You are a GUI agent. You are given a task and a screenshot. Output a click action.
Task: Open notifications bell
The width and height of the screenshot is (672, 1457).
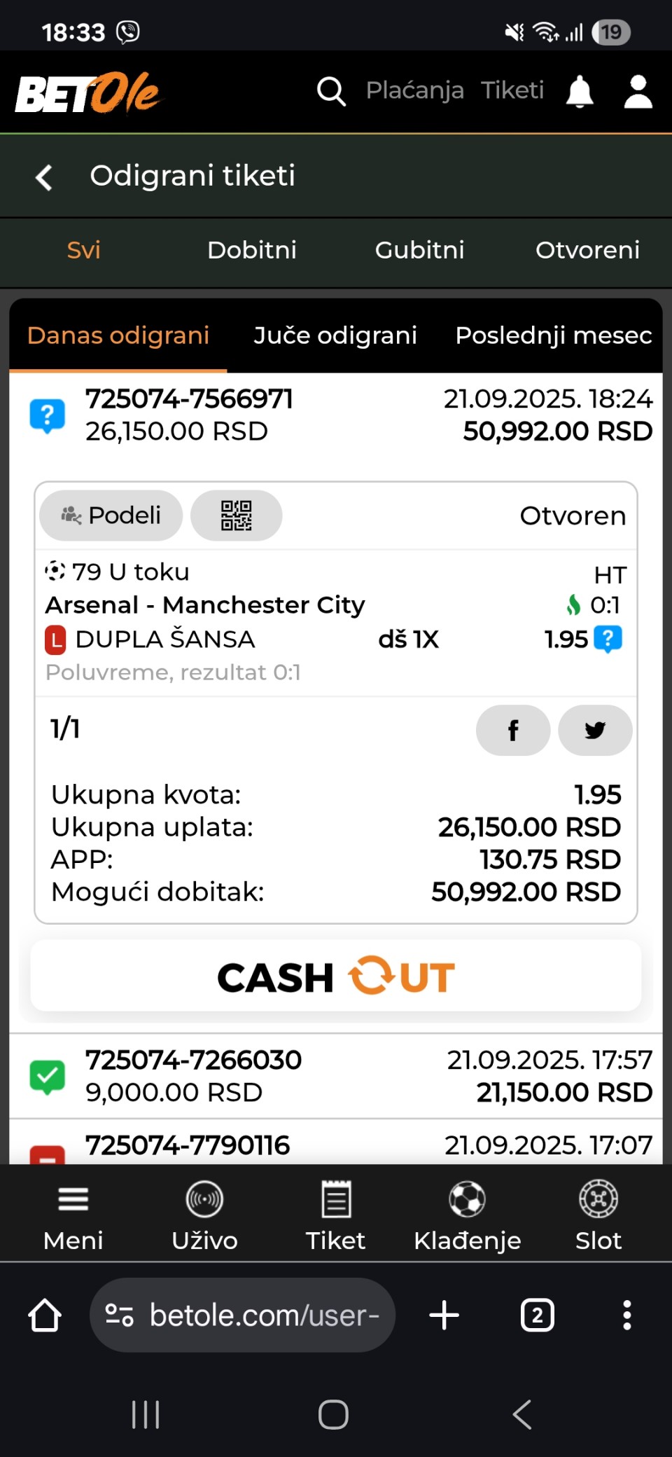pyautogui.click(x=580, y=92)
